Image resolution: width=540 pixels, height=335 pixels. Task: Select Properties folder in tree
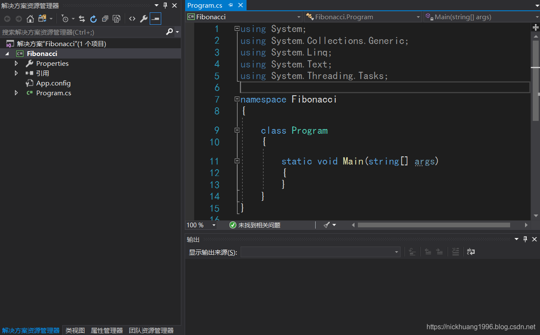tap(52, 63)
